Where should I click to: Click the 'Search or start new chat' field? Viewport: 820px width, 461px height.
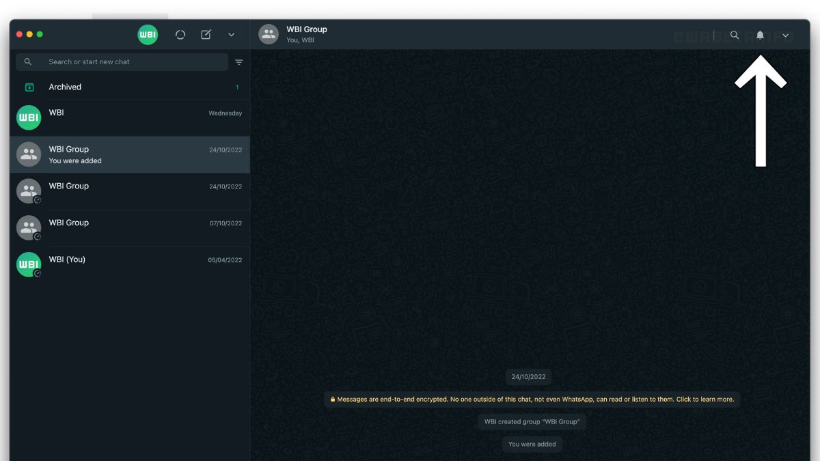coord(122,61)
